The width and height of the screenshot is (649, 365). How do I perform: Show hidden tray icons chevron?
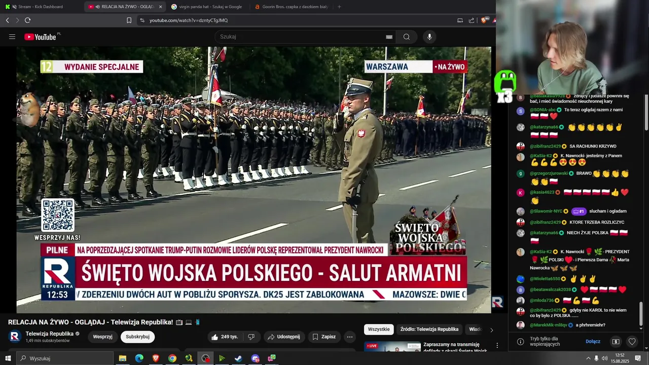click(x=588, y=358)
